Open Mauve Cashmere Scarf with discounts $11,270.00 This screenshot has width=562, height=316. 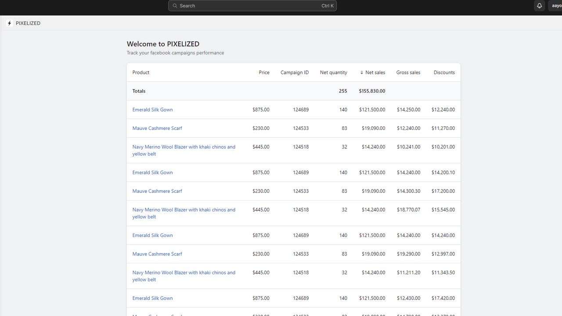[157, 128]
